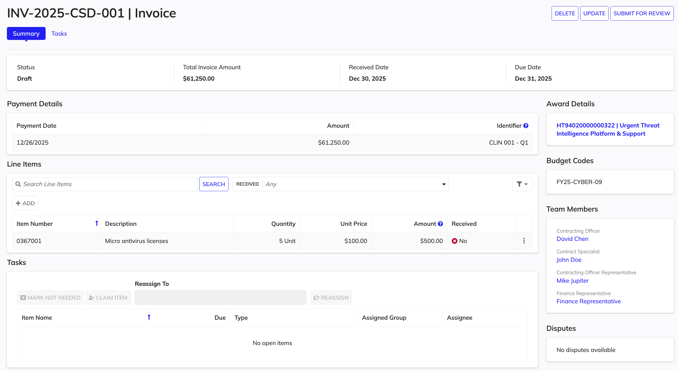Click the Type column header in Tasks
The image size is (678, 371).
(x=241, y=318)
